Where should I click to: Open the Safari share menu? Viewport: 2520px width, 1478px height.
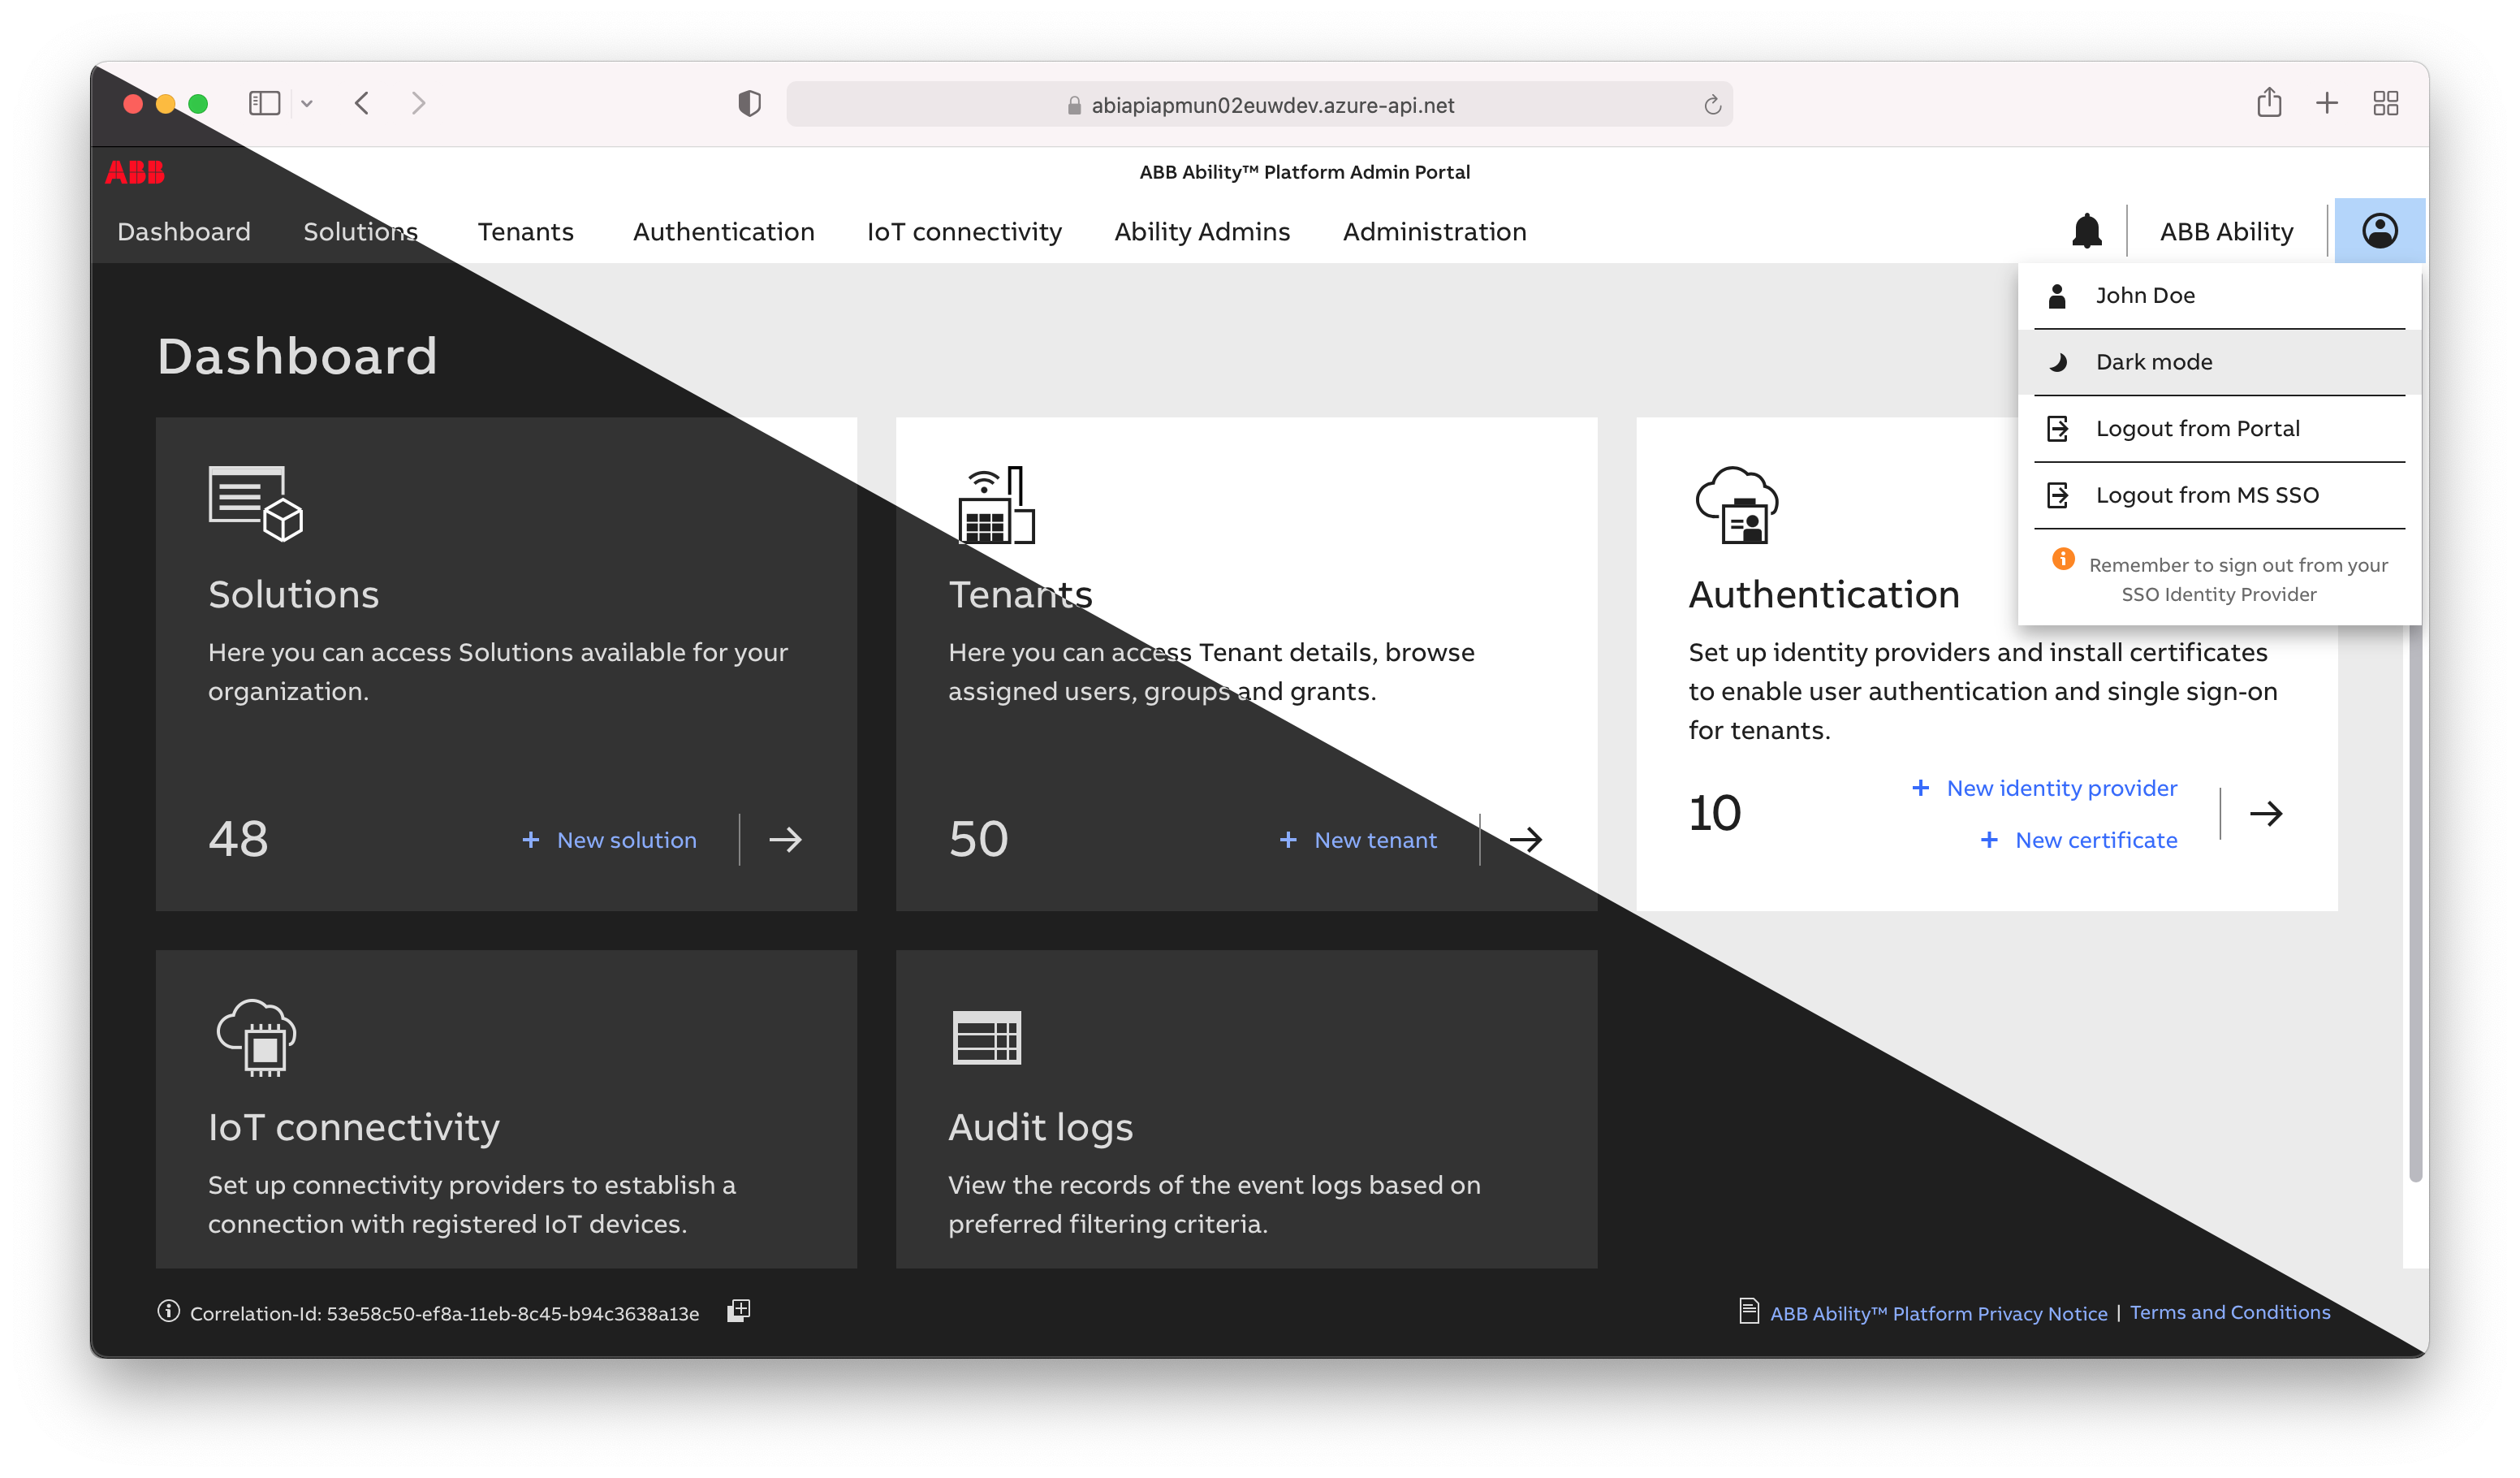2269,102
